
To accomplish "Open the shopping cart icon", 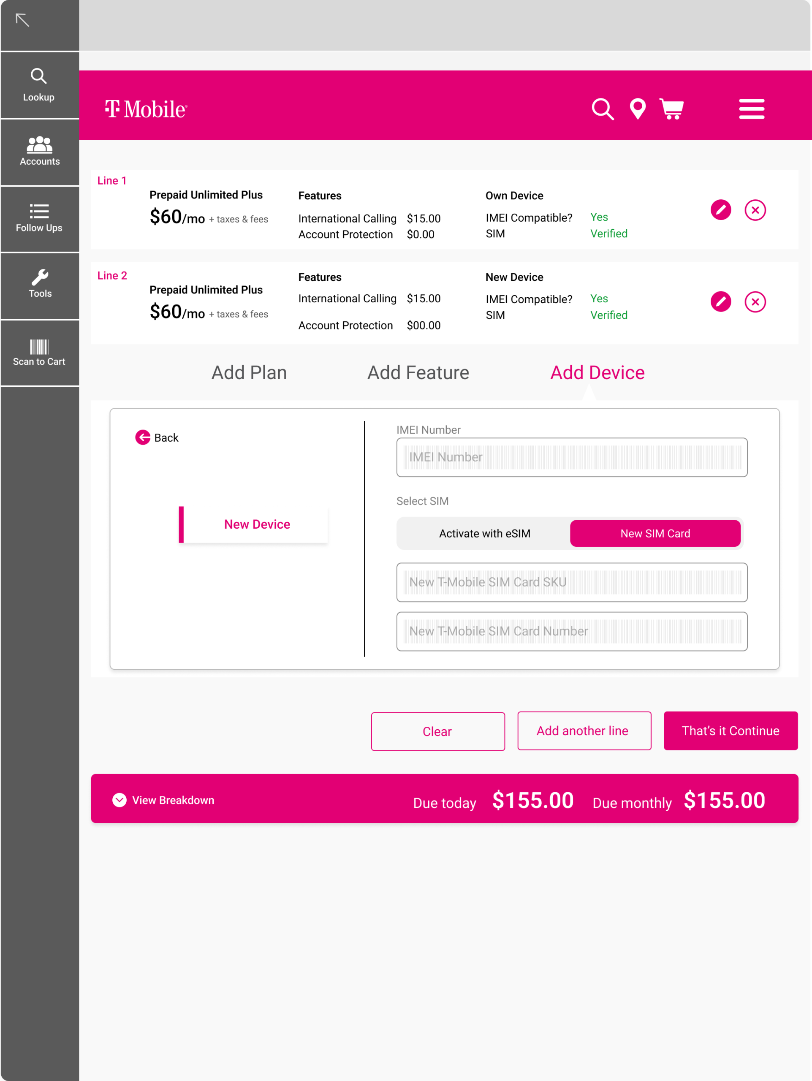I will tap(672, 109).
